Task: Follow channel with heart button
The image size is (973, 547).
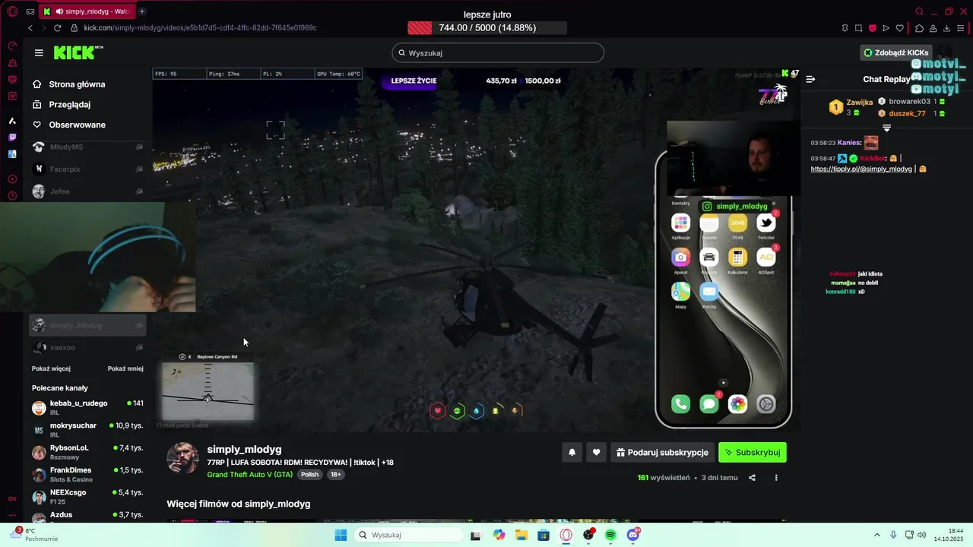Action: click(596, 452)
